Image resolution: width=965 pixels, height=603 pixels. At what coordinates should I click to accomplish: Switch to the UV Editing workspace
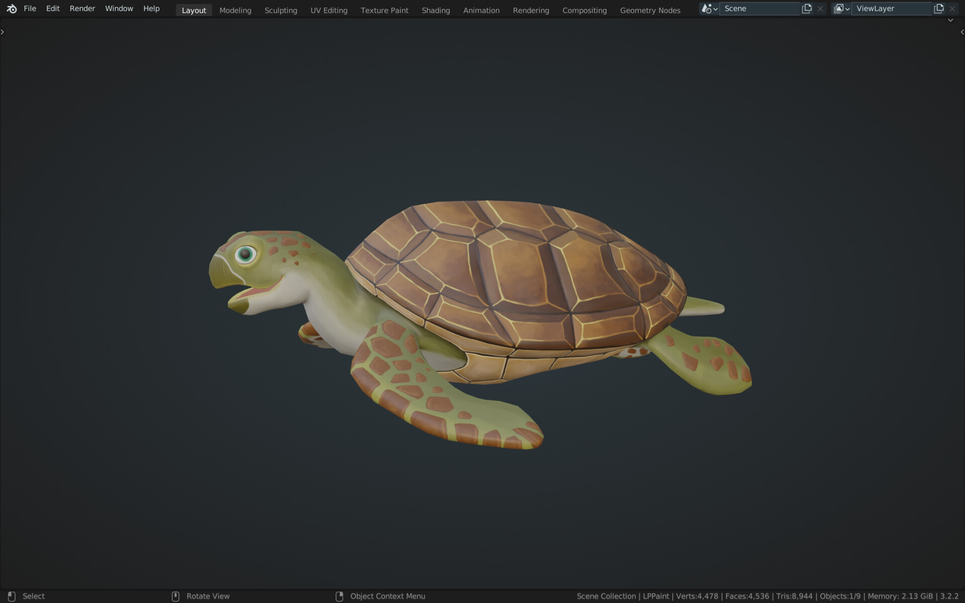[329, 10]
